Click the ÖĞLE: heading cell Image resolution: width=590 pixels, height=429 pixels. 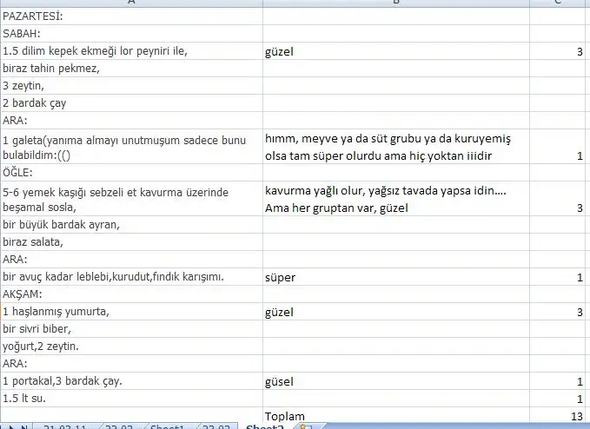click(131, 172)
